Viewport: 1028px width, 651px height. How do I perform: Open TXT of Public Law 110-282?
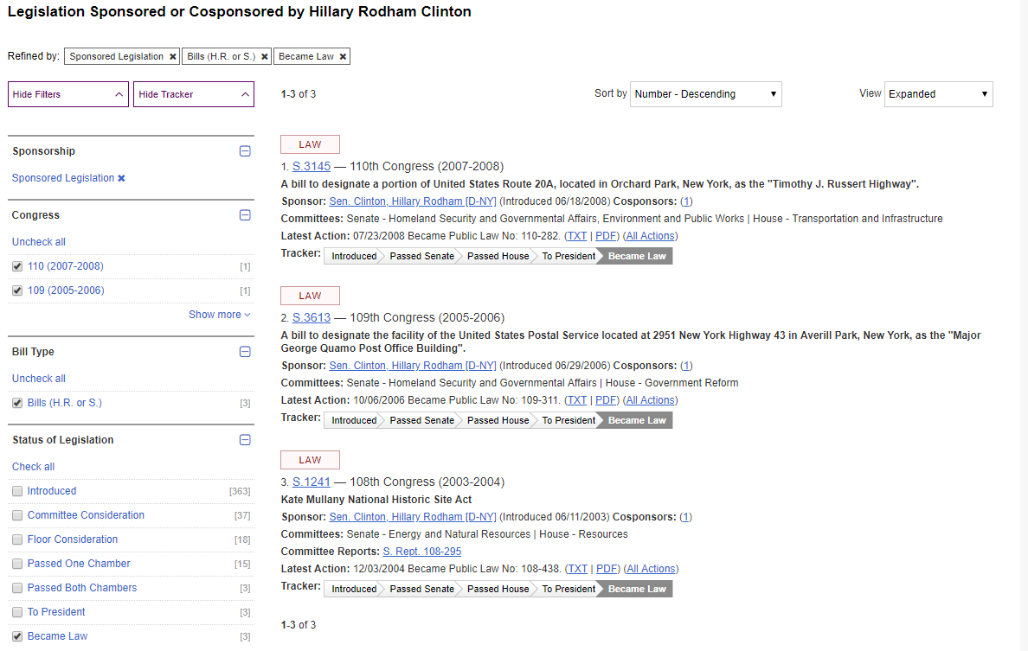click(577, 236)
